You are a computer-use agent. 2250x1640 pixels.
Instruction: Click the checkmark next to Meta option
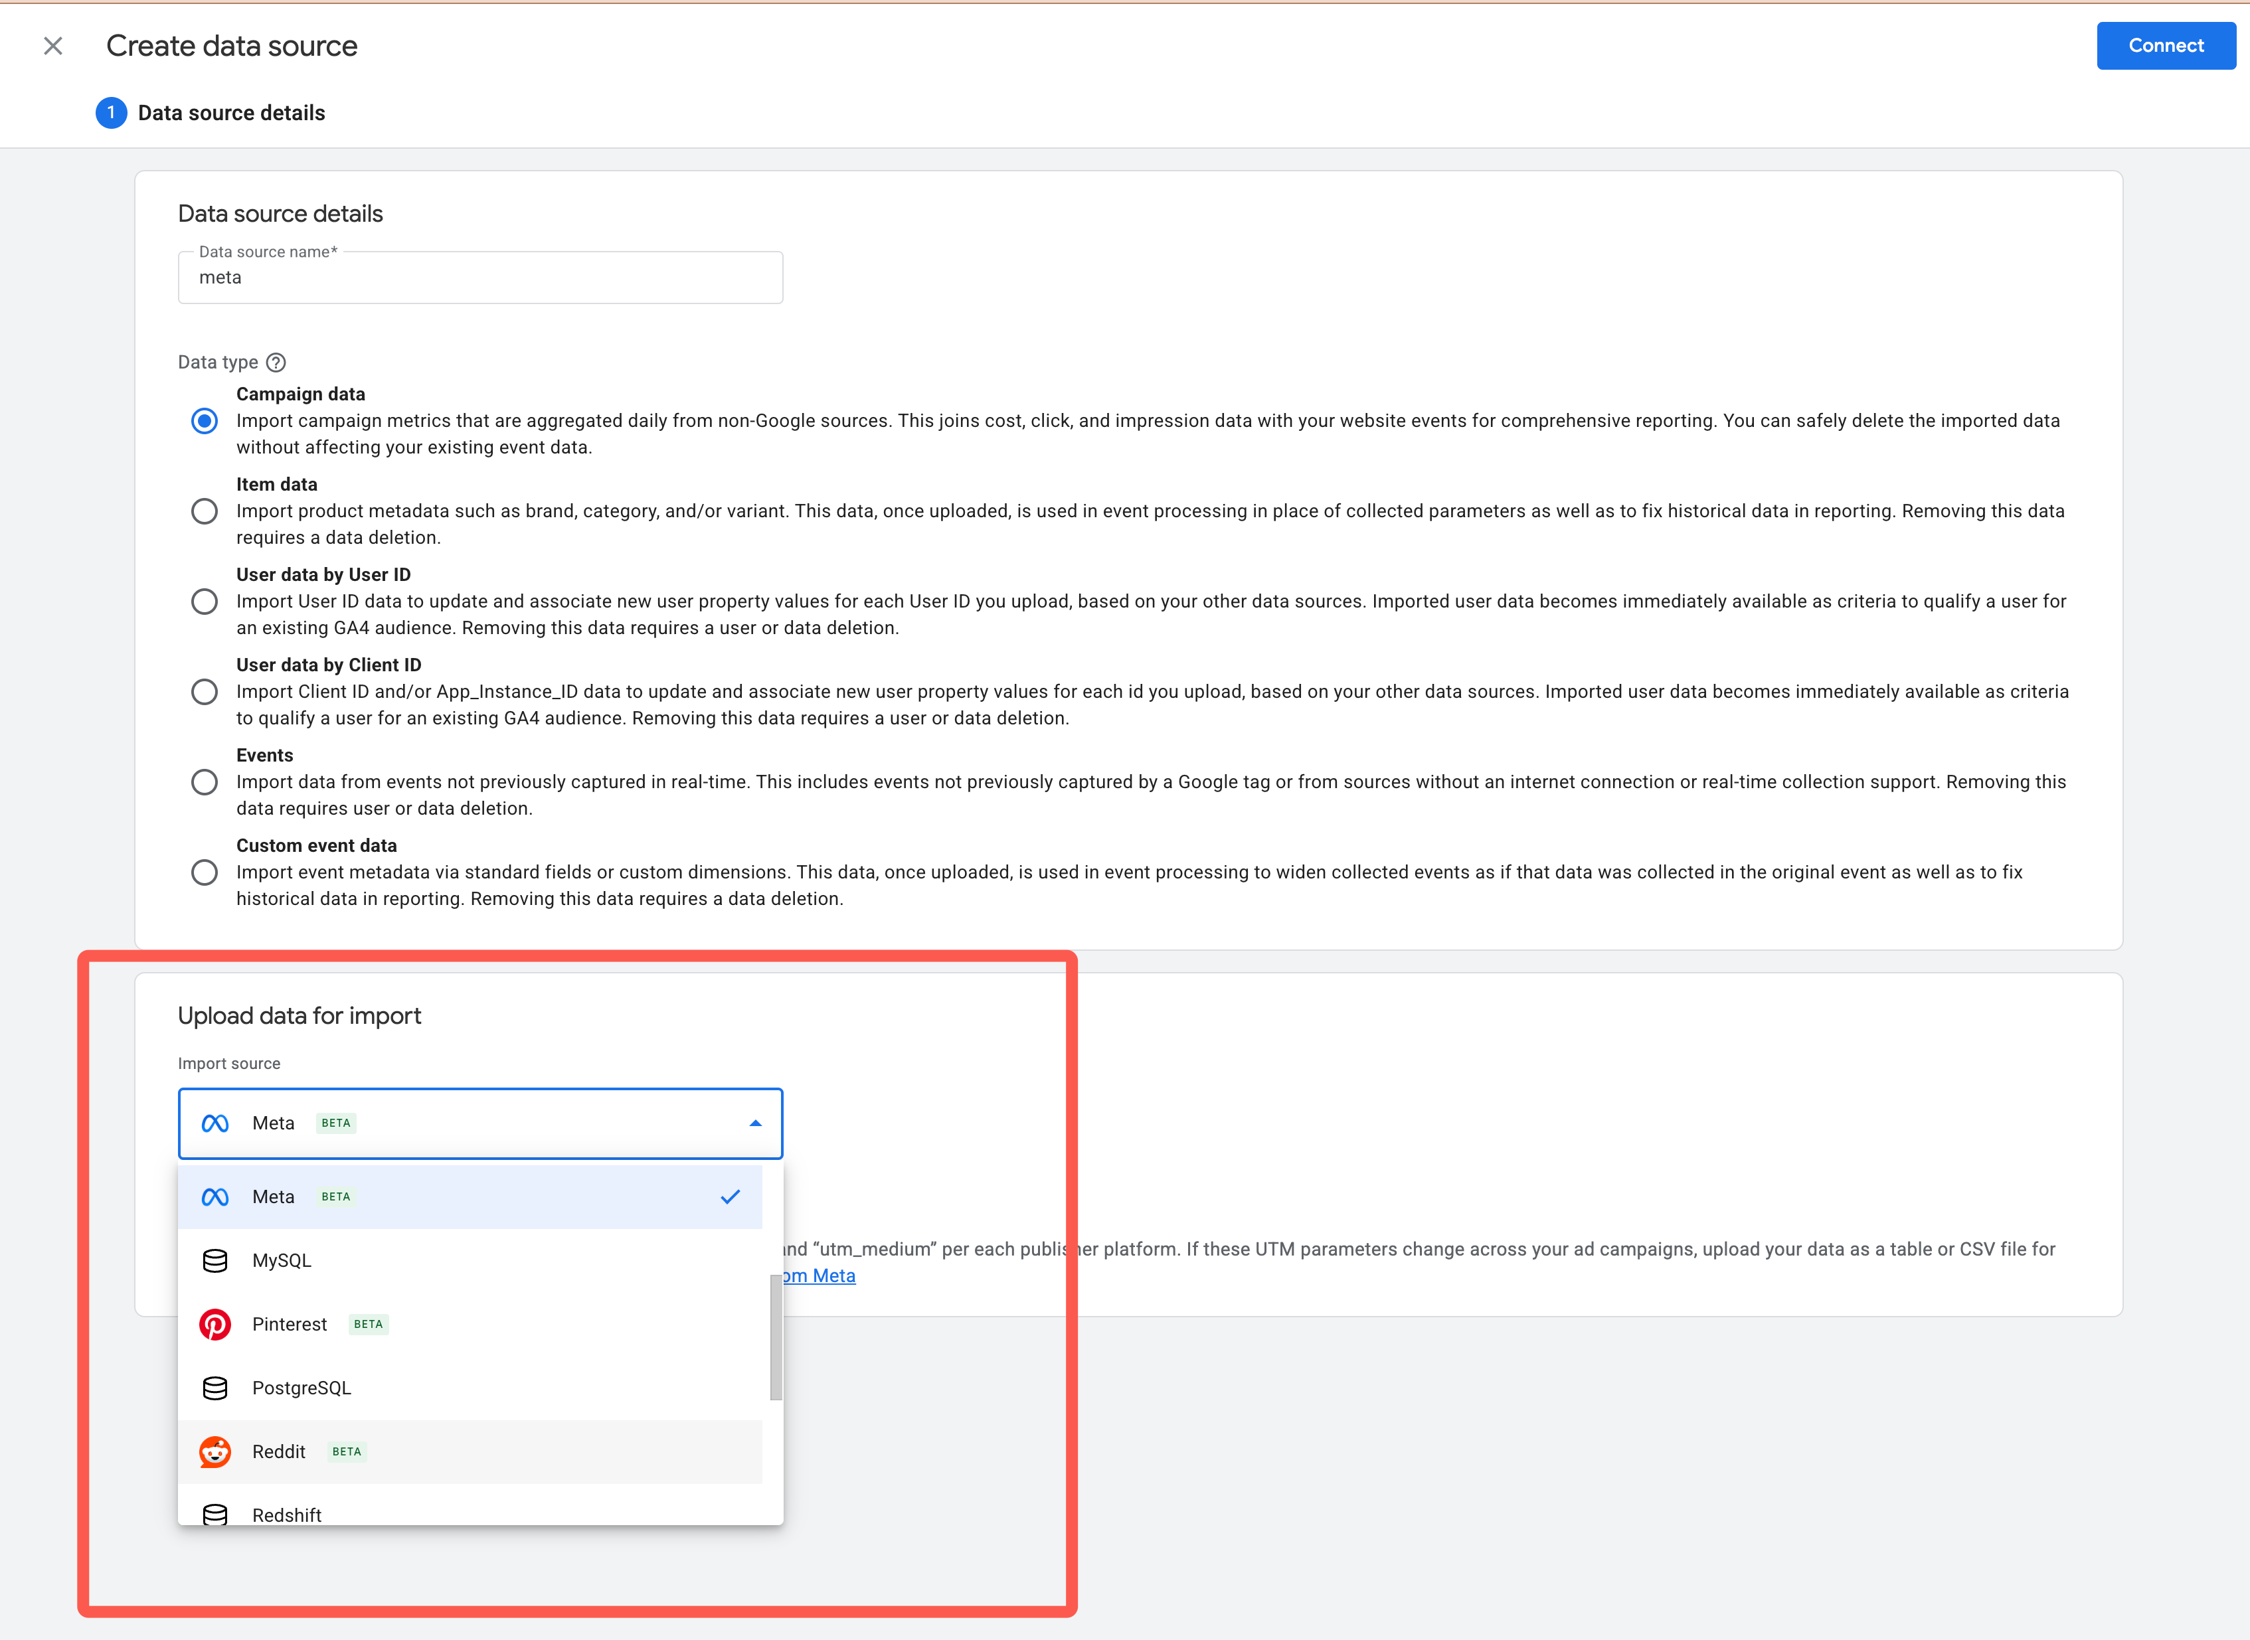(x=731, y=1197)
